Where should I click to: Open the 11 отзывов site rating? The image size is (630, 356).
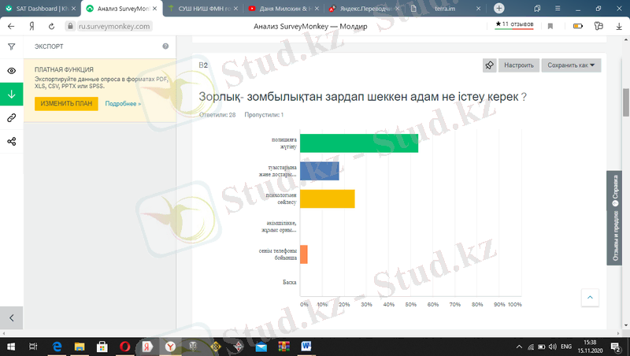pos(514,25)
